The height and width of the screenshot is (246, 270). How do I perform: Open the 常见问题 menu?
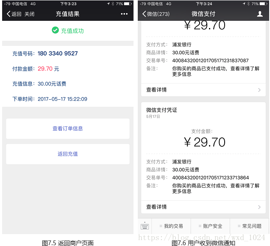[250, 226]
